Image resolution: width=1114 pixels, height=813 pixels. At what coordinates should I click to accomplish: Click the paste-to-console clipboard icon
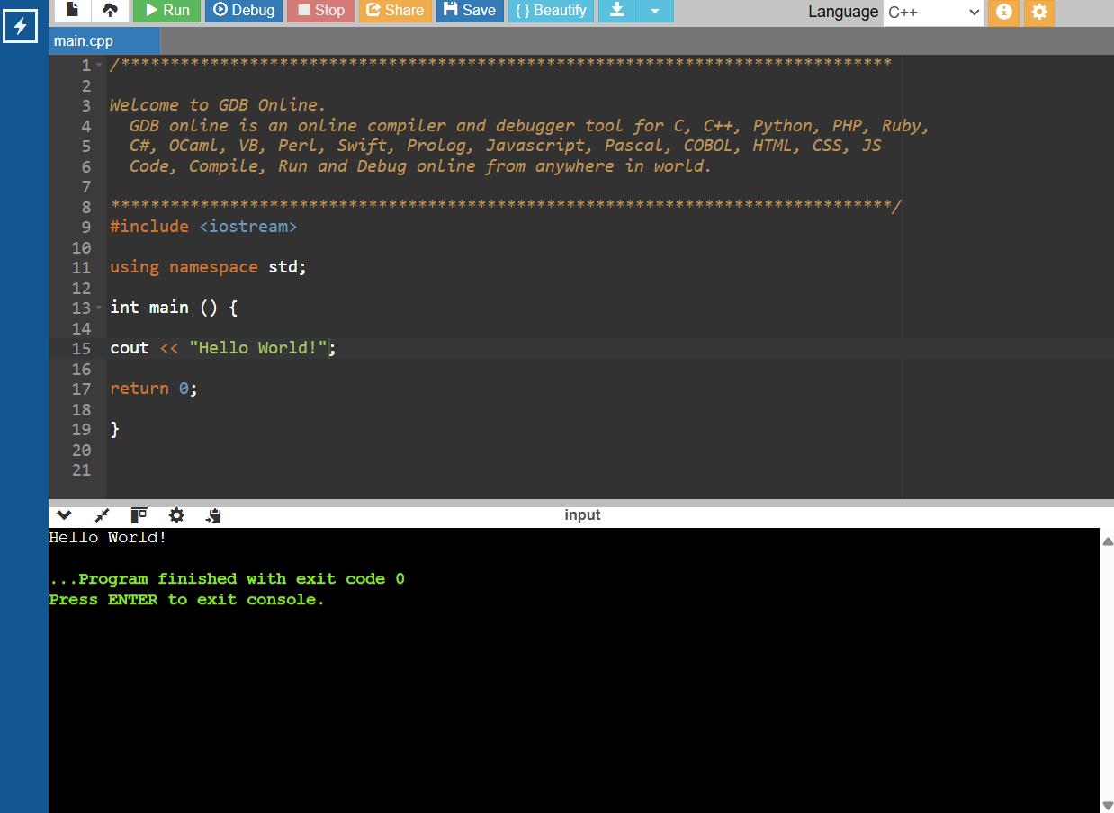click(213, 515)
